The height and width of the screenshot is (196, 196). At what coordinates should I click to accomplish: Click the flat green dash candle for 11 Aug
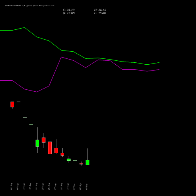click(25, 118)
